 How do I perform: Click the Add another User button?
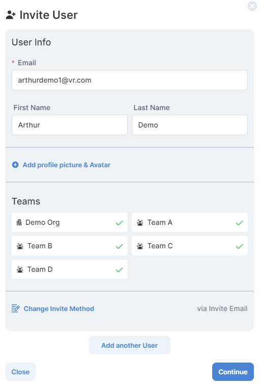click(130, 345)
